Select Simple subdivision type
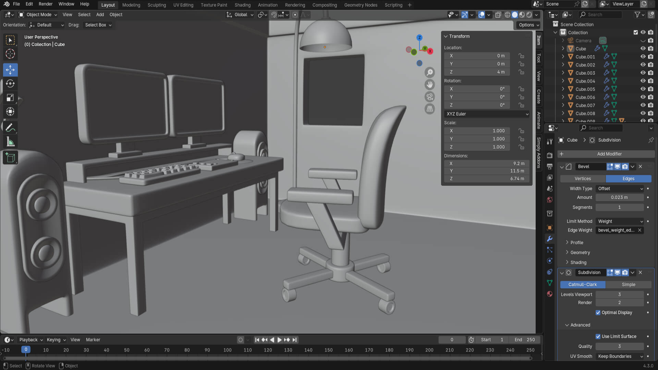This screenshot has width=658, height=370. (628, 285)
